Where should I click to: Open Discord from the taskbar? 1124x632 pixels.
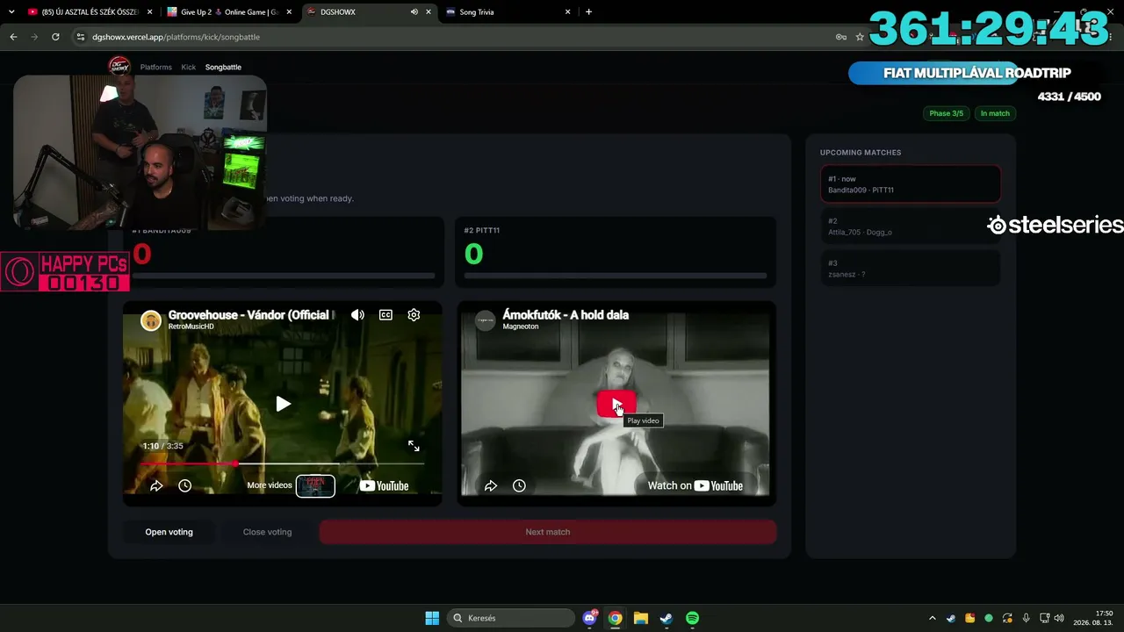[590, 618]
